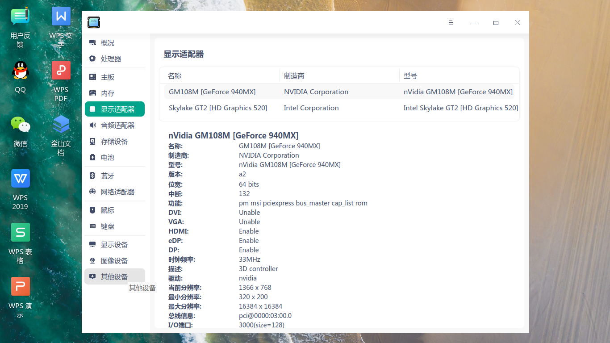Launch WPS 2019 from the desktop
The height and width of the screenshot is (343, 610).
point(20,178)
